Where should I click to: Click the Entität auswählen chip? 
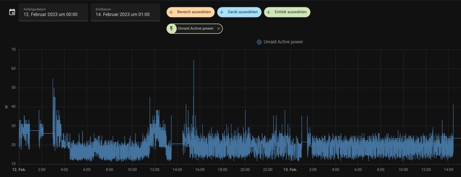click(x=287, y=12)
